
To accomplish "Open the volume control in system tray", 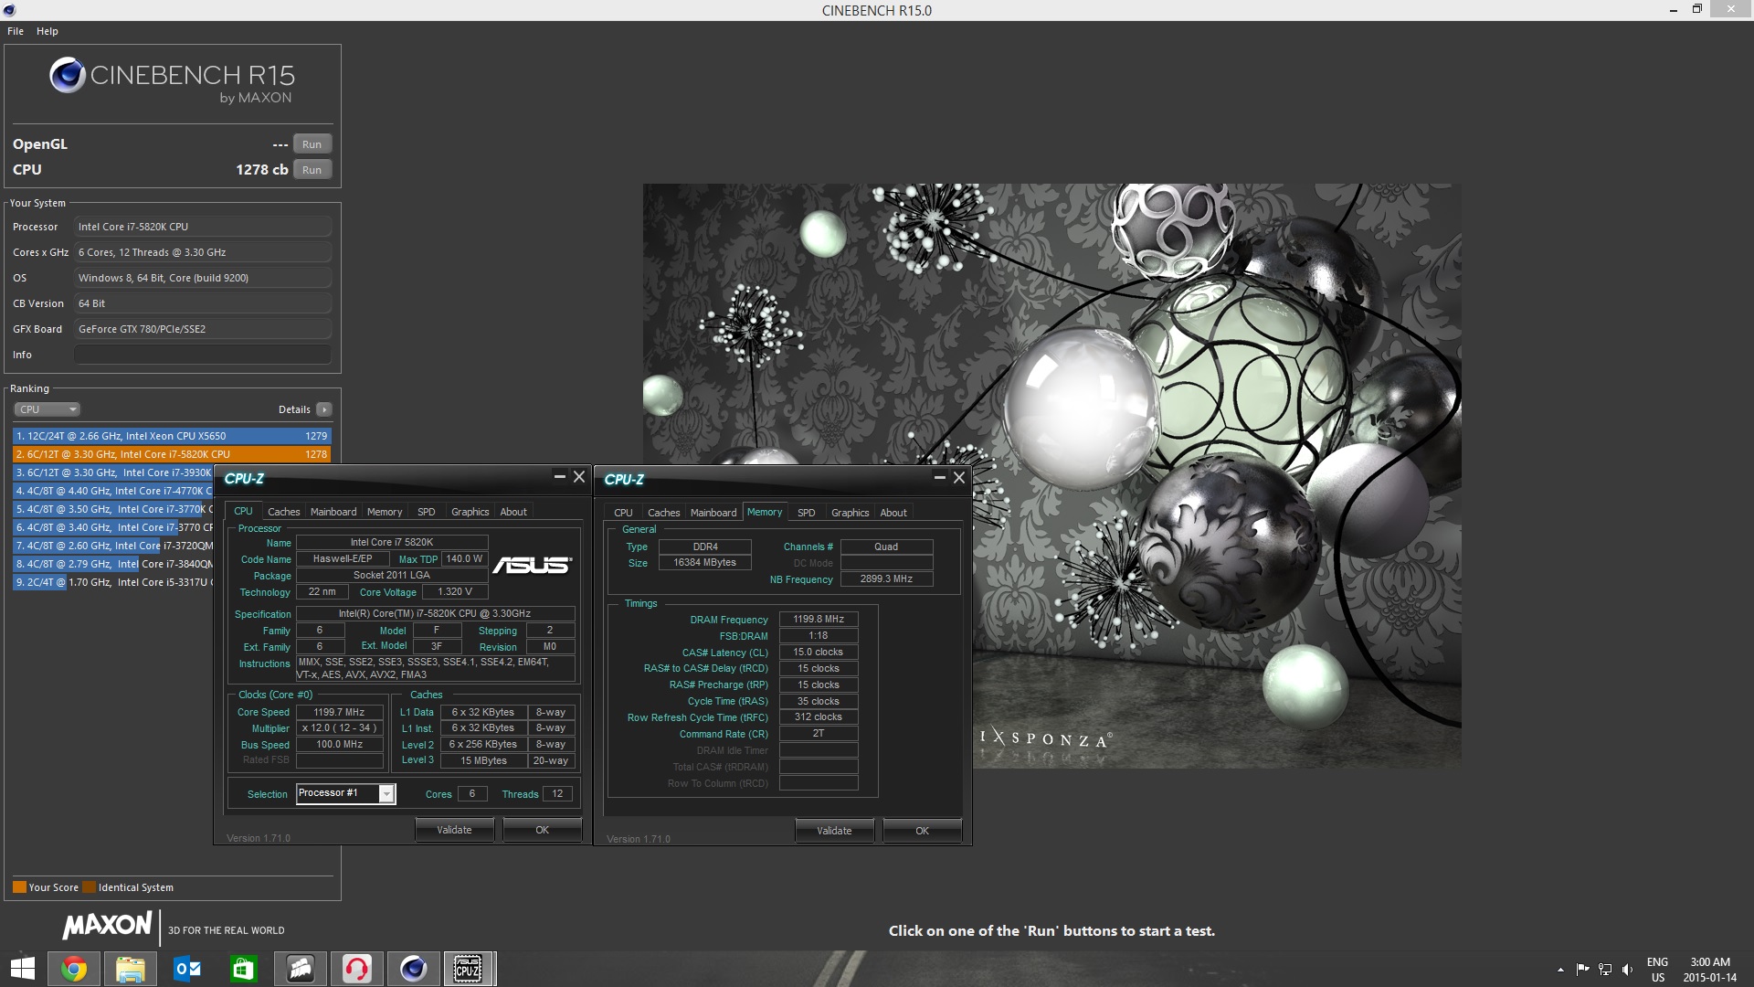I will tap(1628, 970).
